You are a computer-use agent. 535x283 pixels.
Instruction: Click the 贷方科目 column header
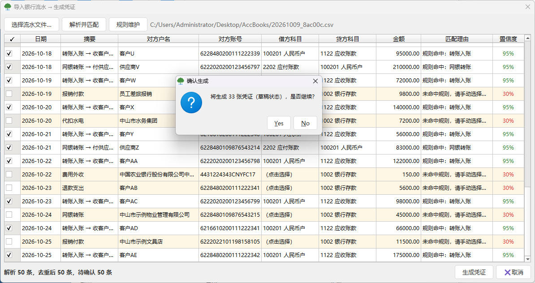[x=347, y=39]
